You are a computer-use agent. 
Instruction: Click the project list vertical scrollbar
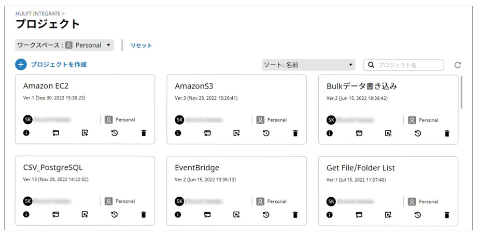click(x=461, y=92)
